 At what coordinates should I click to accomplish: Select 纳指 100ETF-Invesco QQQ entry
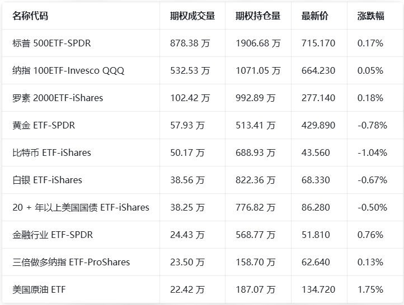(x=68, y=70)
